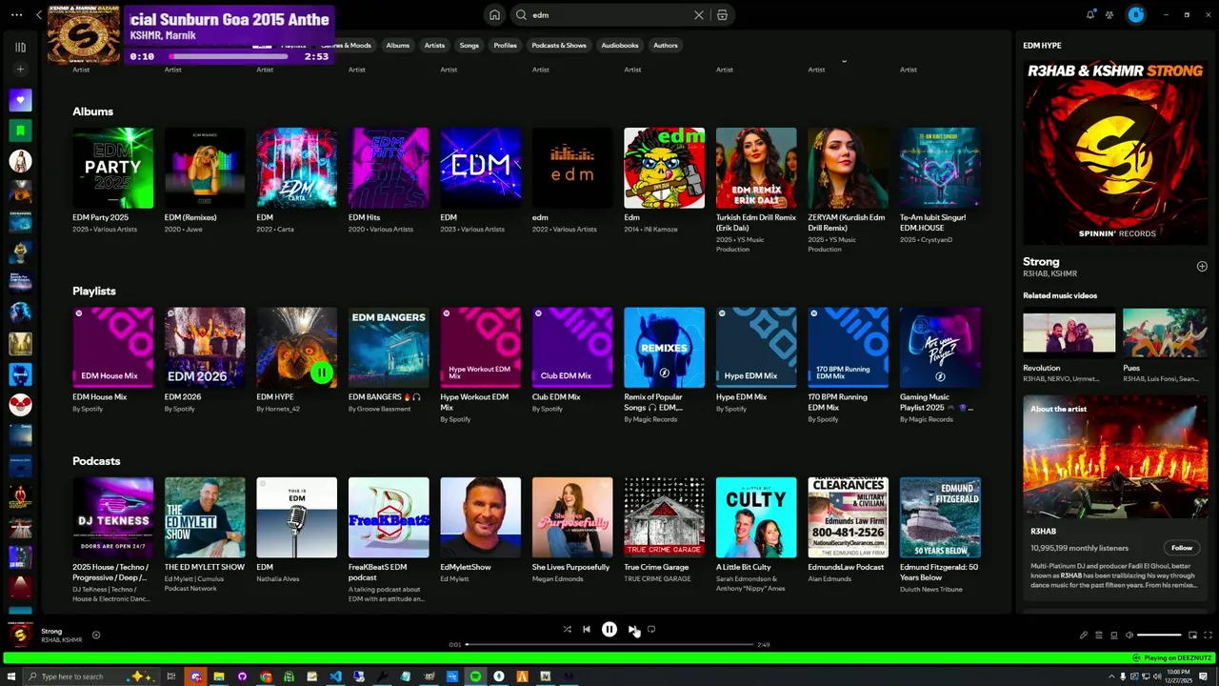Open Friend Activity icon
Image resolution: width=1219 pixels, height=686 pixels.
(1109, 15)
